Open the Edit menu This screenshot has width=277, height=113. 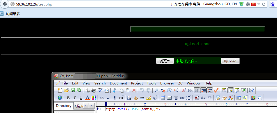(75, 83)
